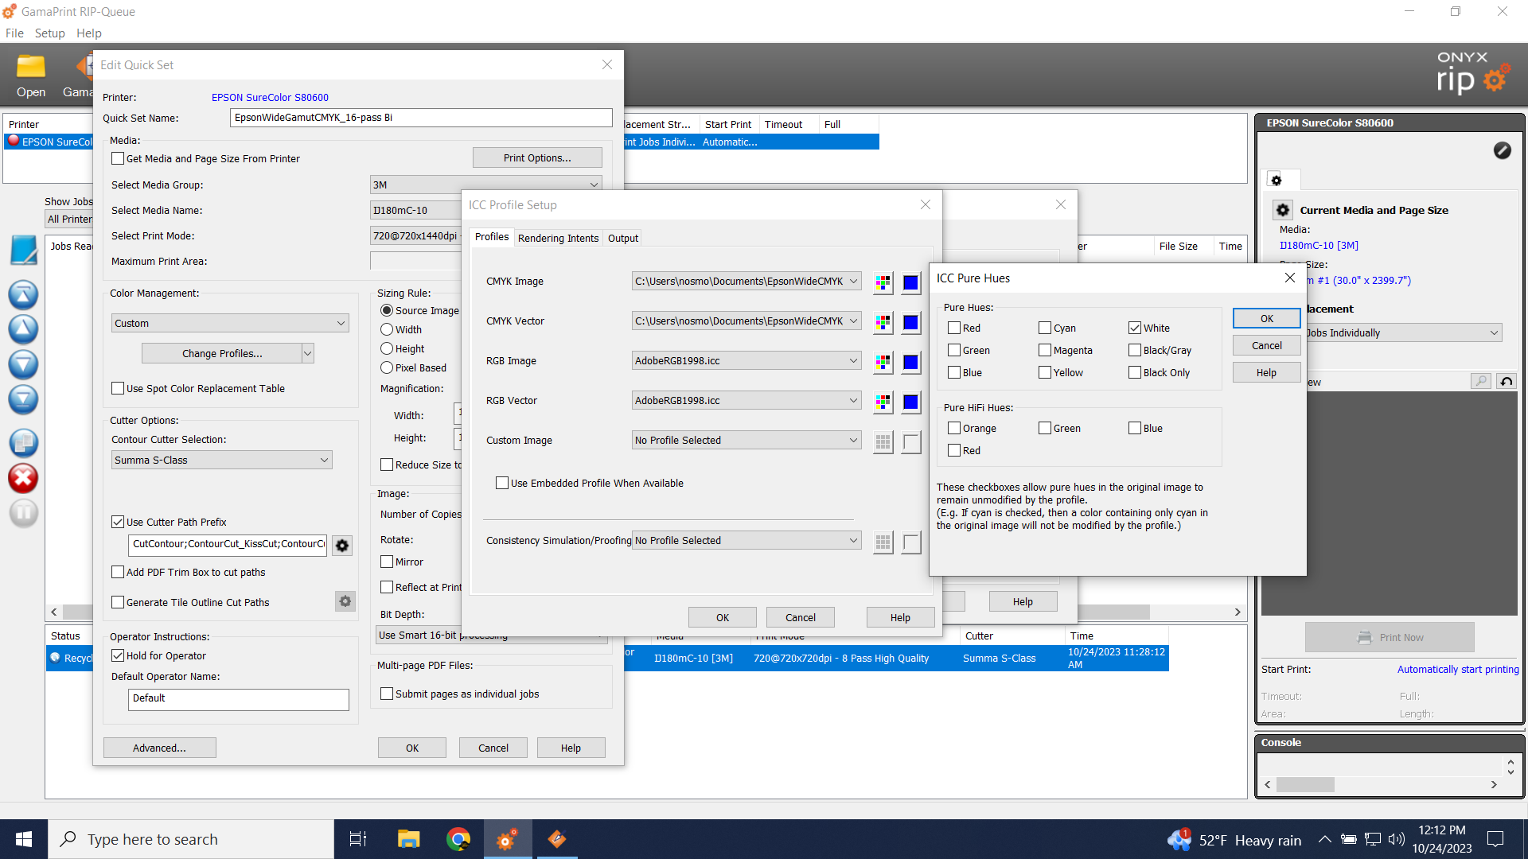The height and width of the screenshot is (859, 1528).
Task: Check Use Spot Color Replacement Table
Action: [118, 388]
